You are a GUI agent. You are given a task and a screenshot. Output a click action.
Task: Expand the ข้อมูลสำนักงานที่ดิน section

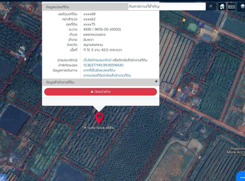click(x=60, y=82)
